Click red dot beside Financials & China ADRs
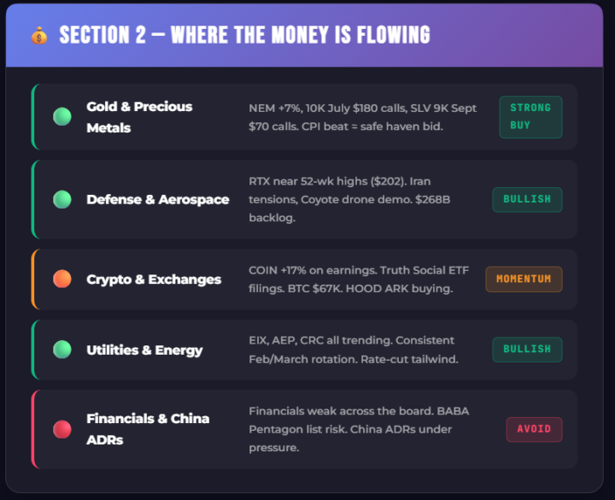 click(x=62, y=429)
